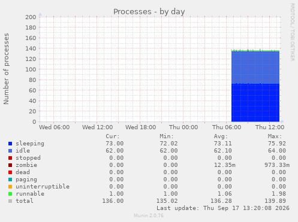This screenshot has height=222, width=298.
Task: Click the 'Last update' timestamp line
Action: (223, 208)
